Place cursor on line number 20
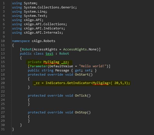The image size is (154, 135). (x=3, y=83)
